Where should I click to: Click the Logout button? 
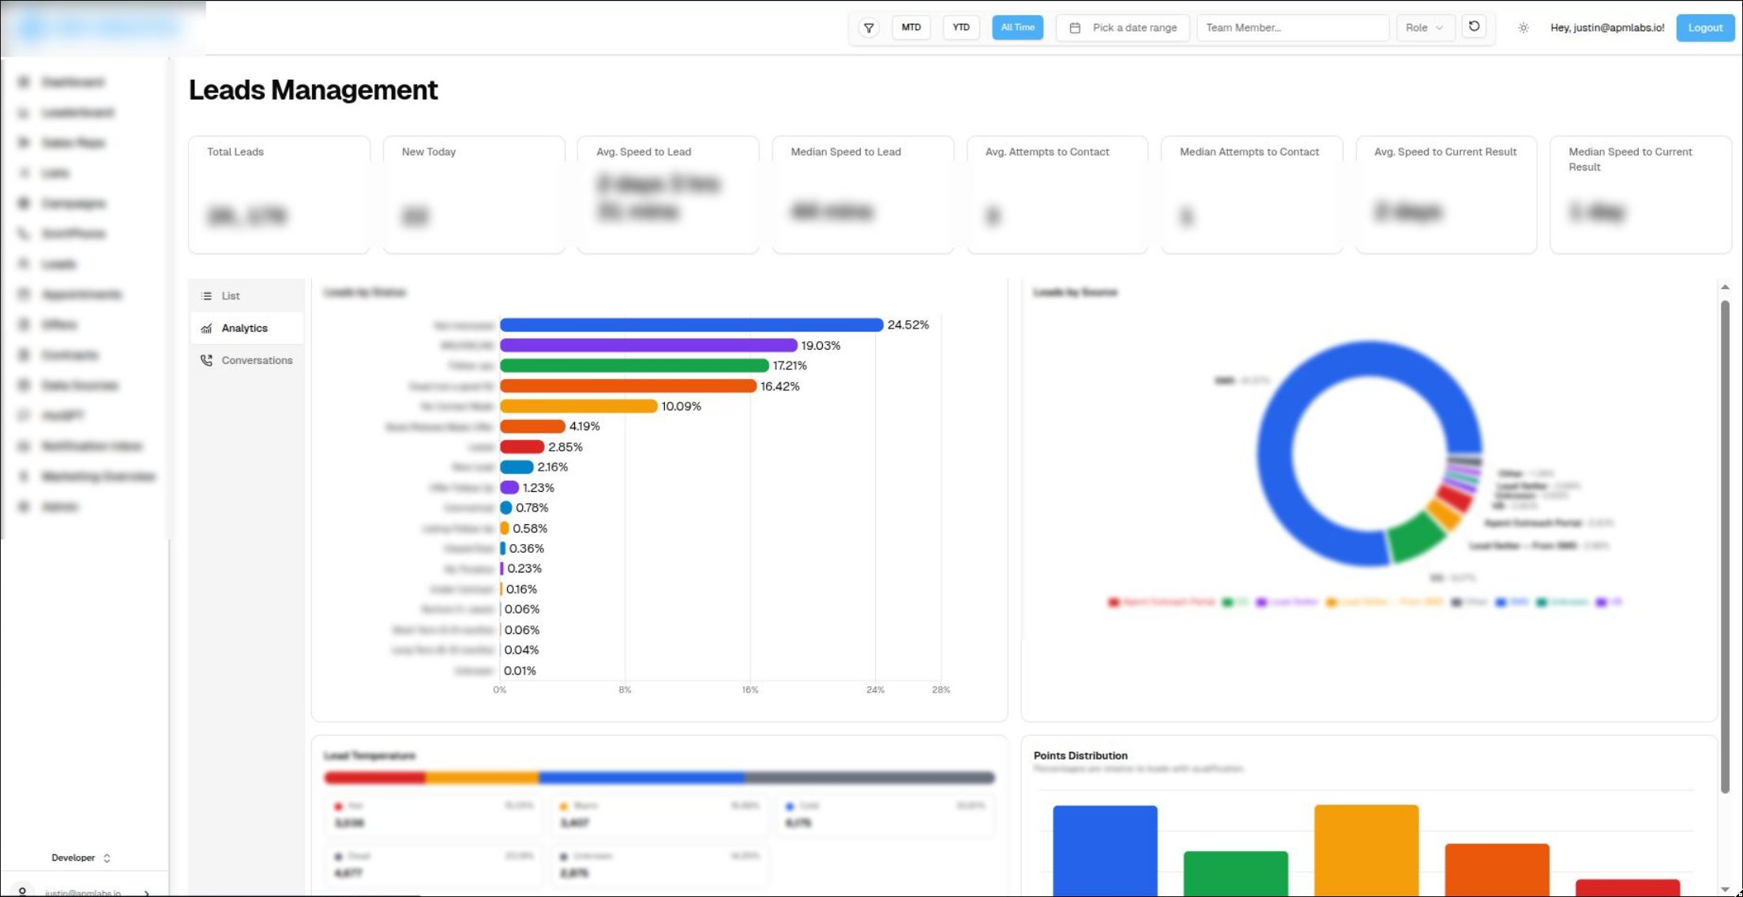pyautogui.click(x=1704, y=28)
